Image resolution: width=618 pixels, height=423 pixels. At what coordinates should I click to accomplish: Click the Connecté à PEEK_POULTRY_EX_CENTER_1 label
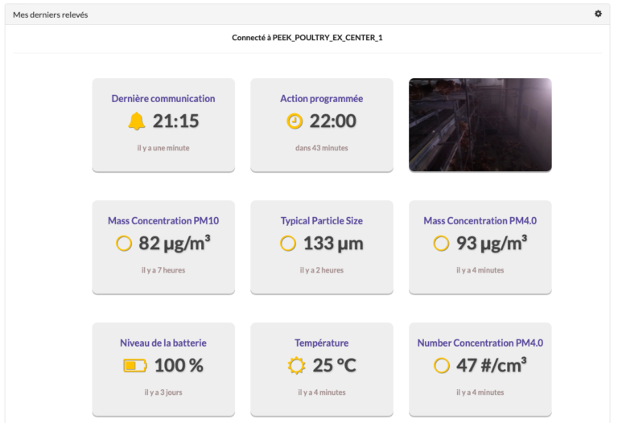point(307,38)
